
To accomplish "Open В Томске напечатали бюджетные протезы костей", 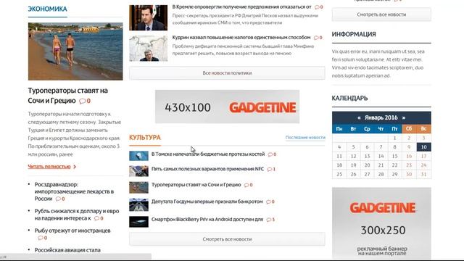I will coord(208,154).
